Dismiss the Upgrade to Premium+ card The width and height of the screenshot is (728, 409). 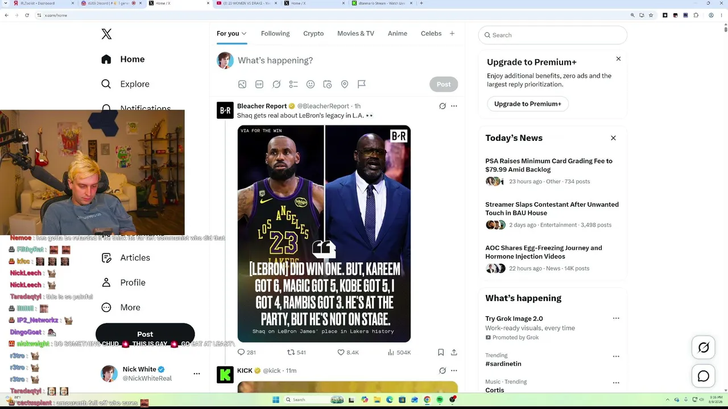618,59
